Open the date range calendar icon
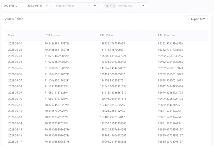 coord(47,6)
